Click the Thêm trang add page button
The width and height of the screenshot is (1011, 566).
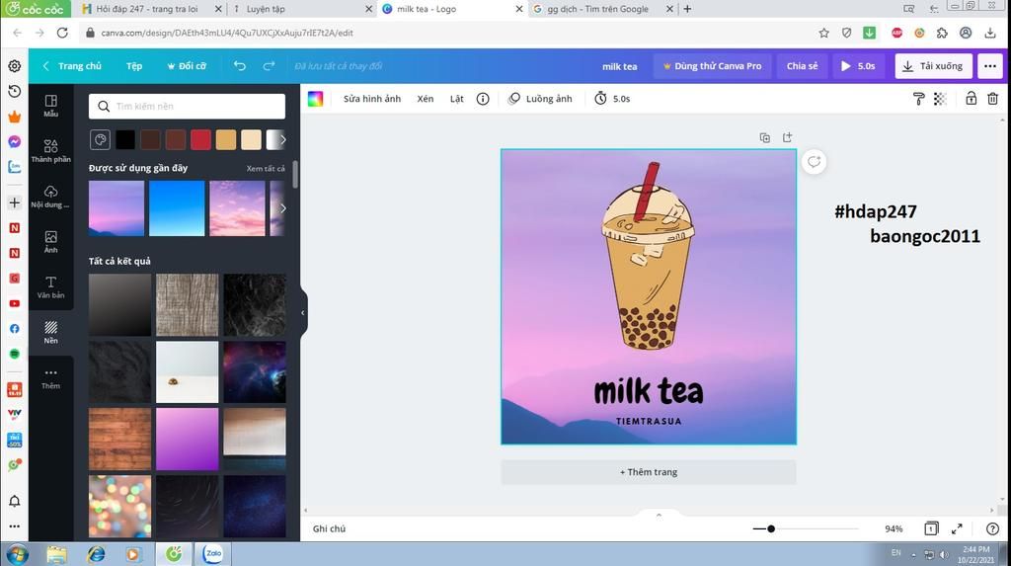(x=649, y=472)
